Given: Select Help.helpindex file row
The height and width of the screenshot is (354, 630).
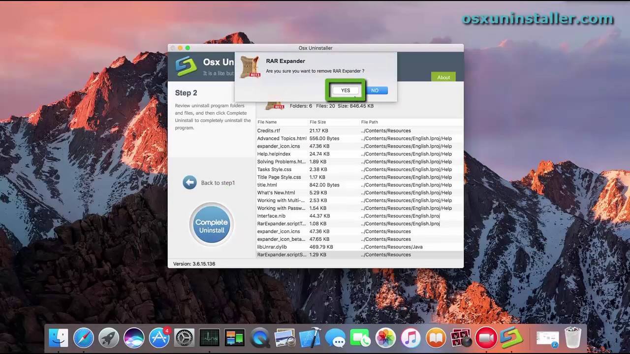Looking at the screenshot, I should (360, 154).
